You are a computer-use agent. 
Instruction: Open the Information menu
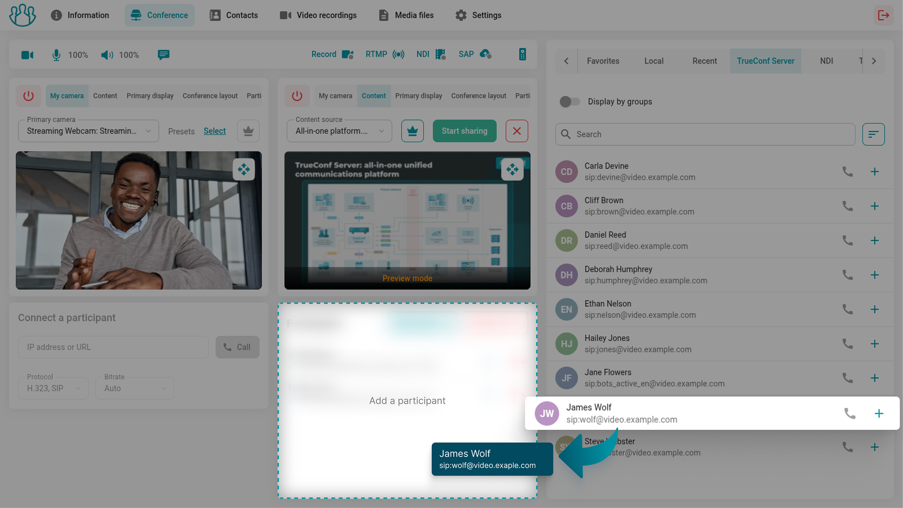click(80, 15)
